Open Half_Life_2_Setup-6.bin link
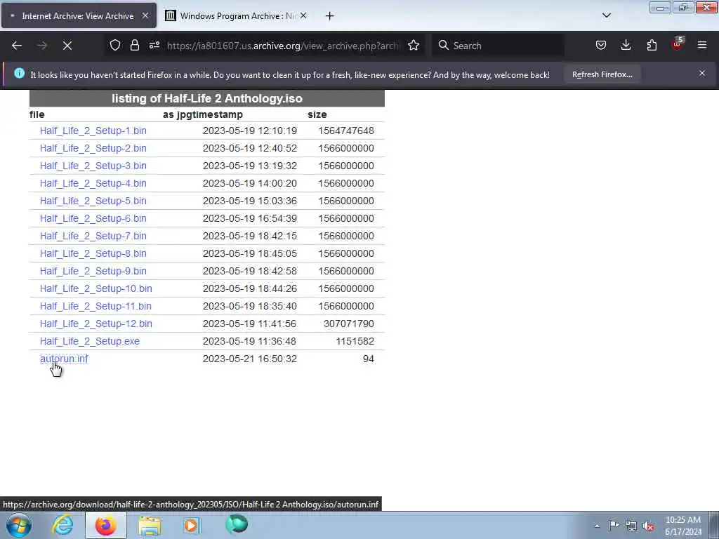 [x=93, y=218]
